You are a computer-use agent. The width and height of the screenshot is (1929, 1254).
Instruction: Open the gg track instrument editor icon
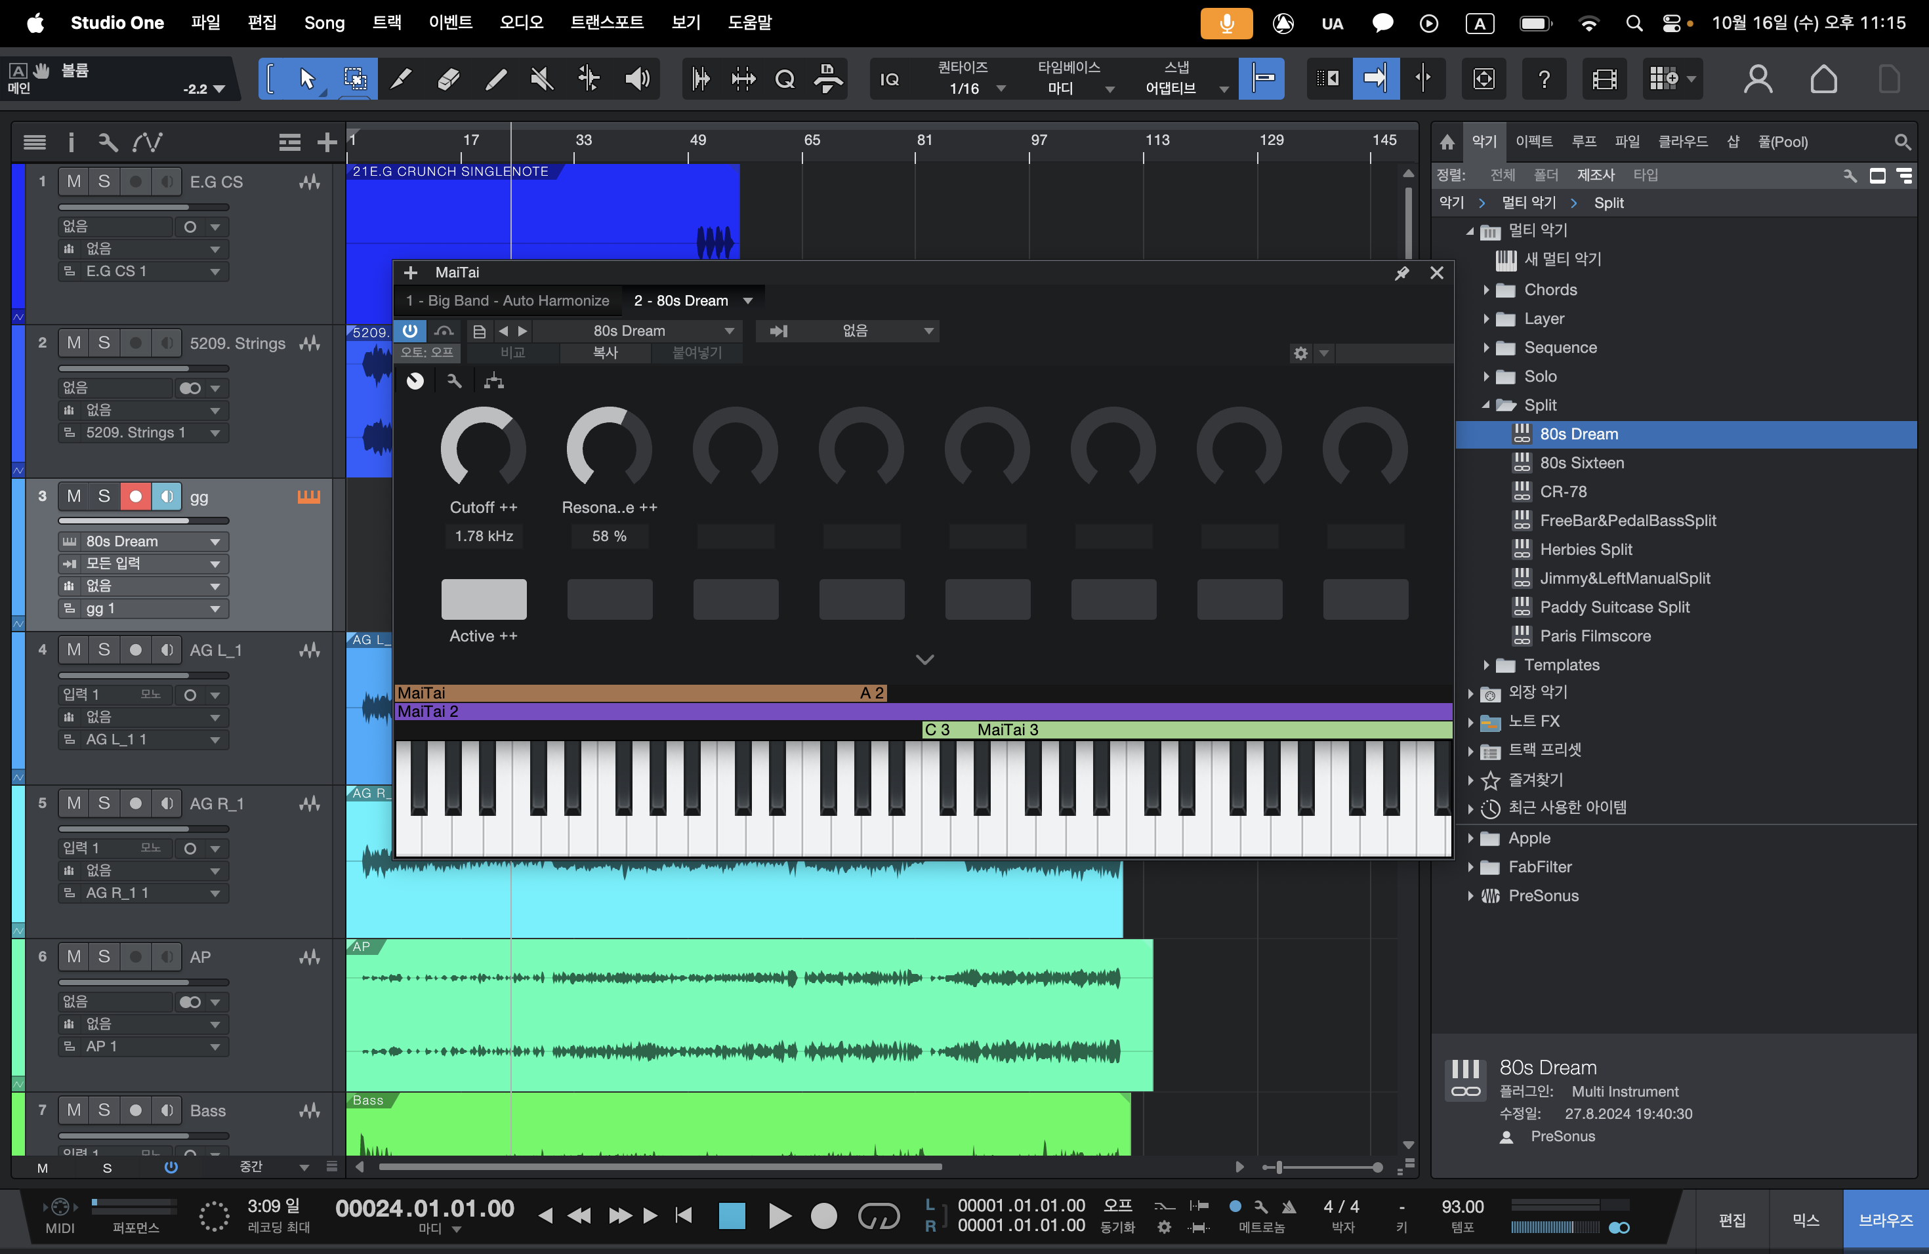pyautogui.click(x=309, y=496)
